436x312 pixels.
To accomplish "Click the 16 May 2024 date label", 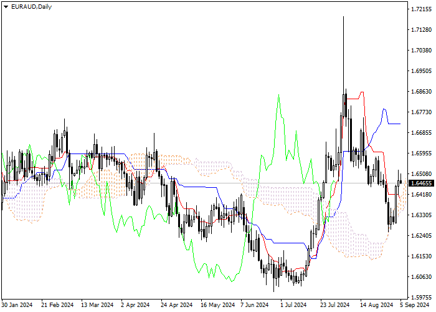I will (x=218, y=305).
